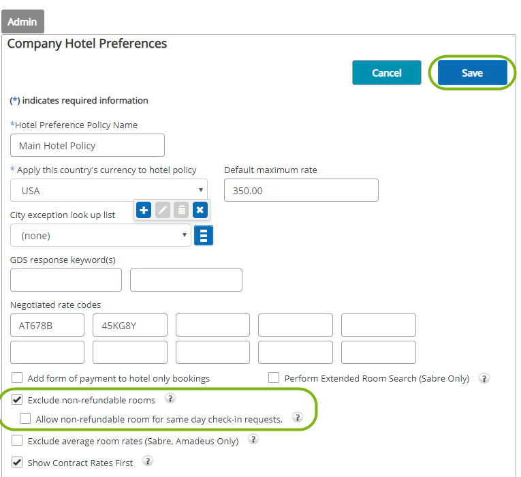Open the city exception list menu icon
This screenshot has width=521, height=477.
(x=204, y=235)
